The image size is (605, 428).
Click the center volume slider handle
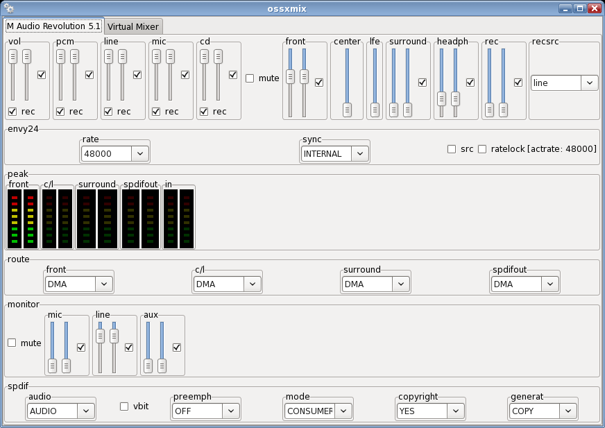point(347,109)
